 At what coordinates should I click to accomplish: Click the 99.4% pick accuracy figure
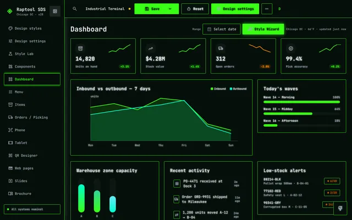pos(294,59)
